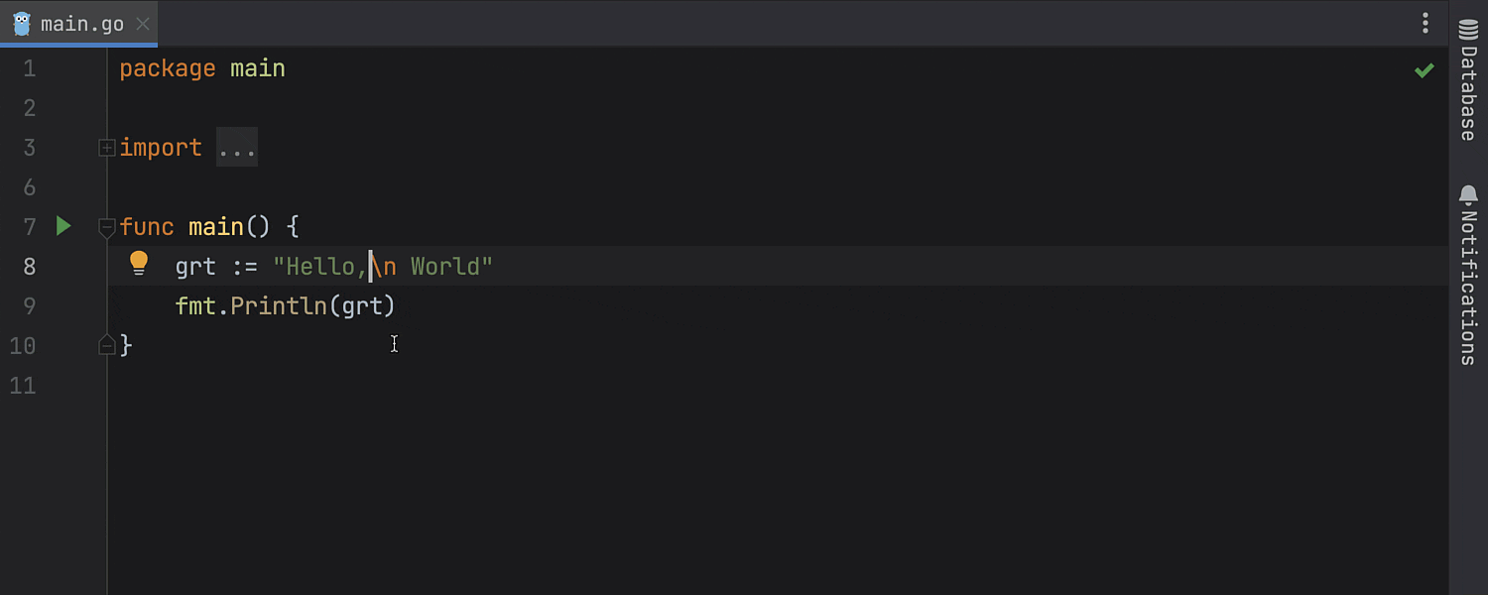
Task: Click the lightbulb quick-fix icon
Action: (139, 264)
